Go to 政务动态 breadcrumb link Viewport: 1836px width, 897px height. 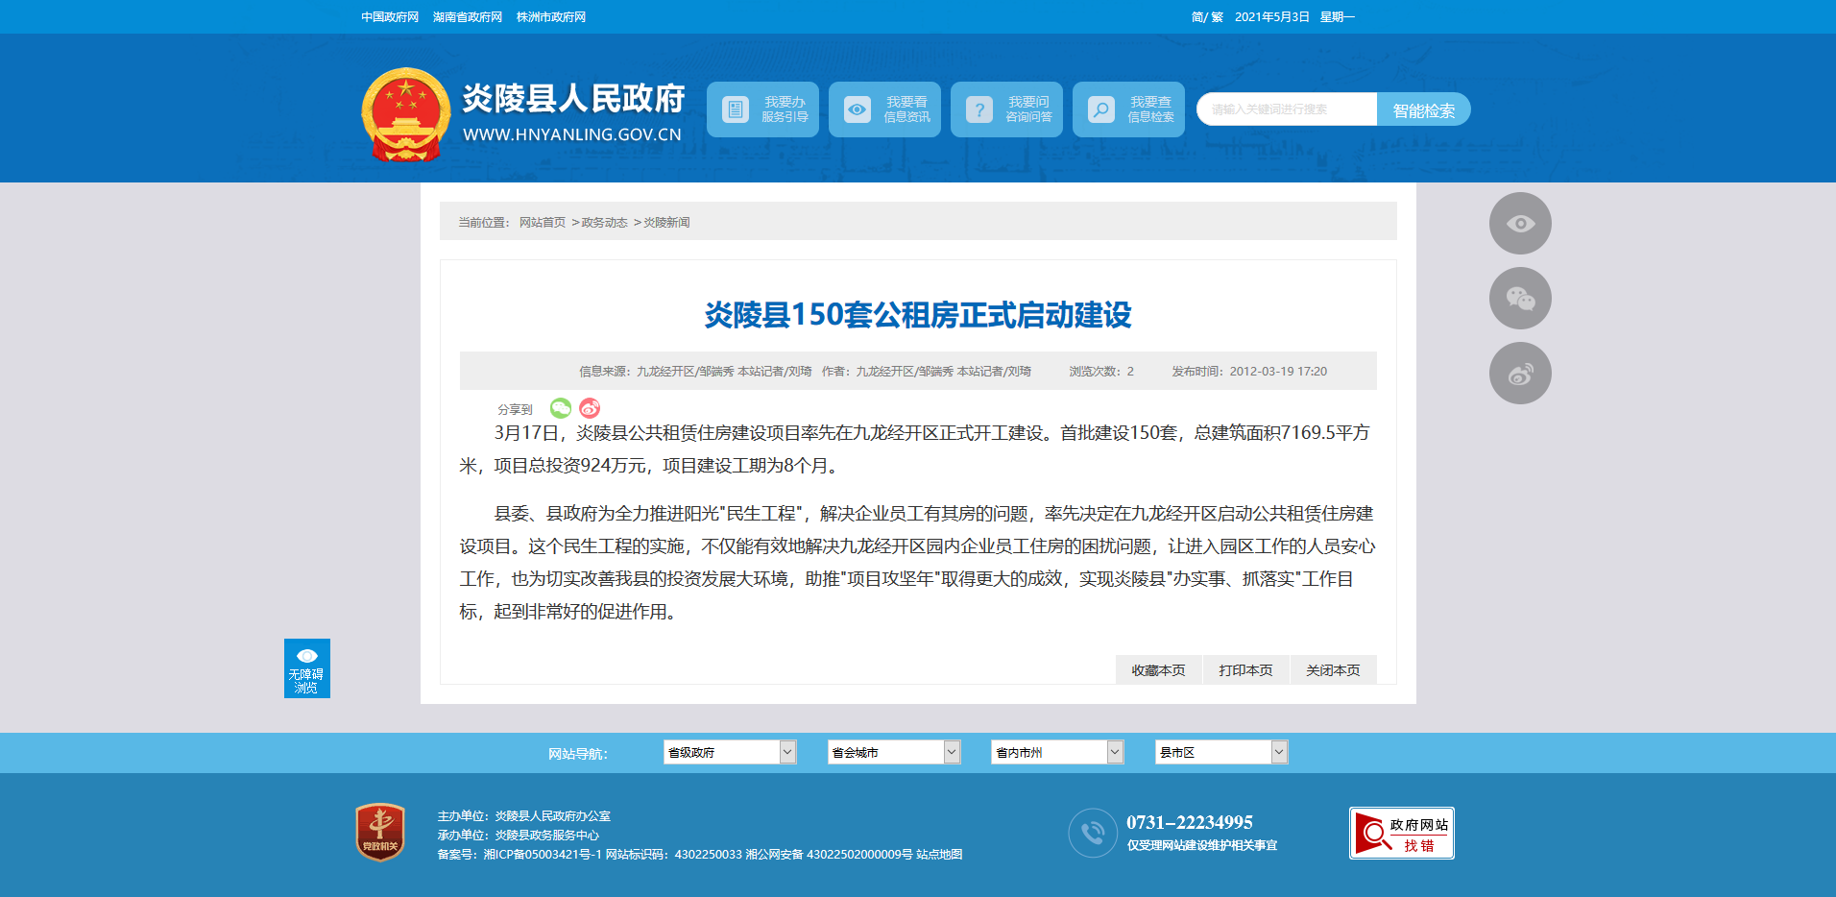(604, 223)
